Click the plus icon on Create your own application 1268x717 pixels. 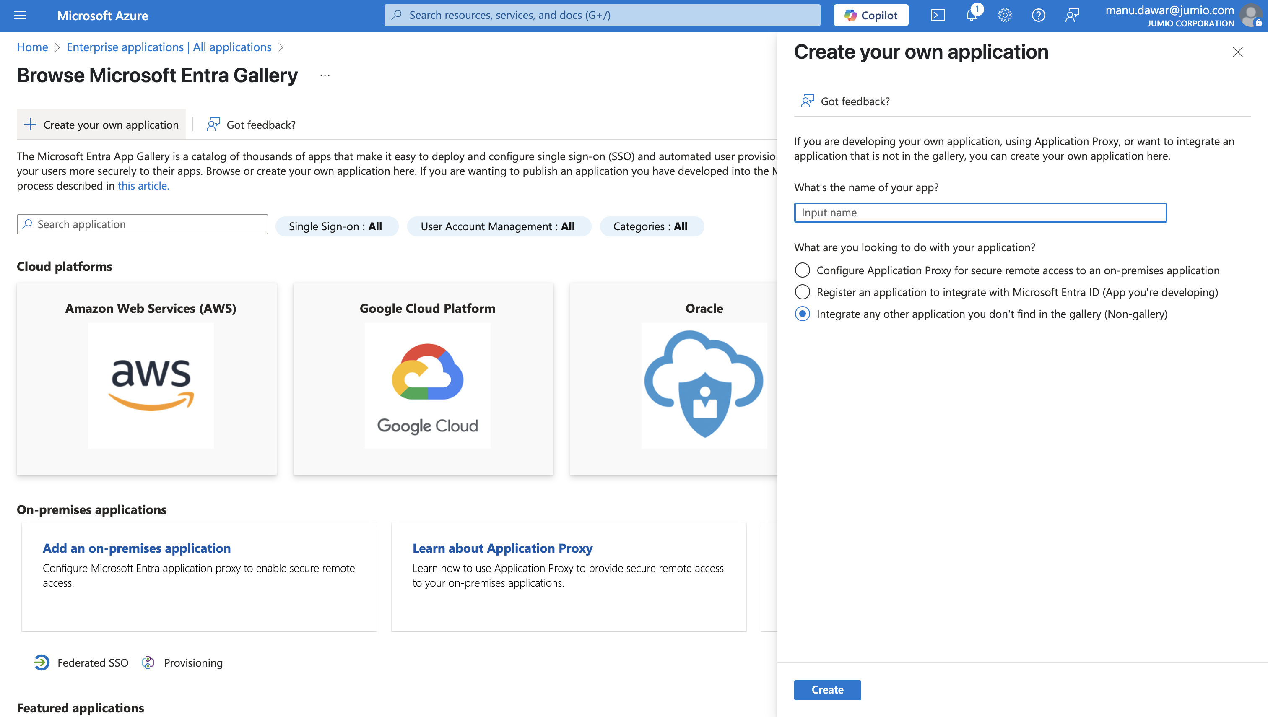tap(30, 125)
